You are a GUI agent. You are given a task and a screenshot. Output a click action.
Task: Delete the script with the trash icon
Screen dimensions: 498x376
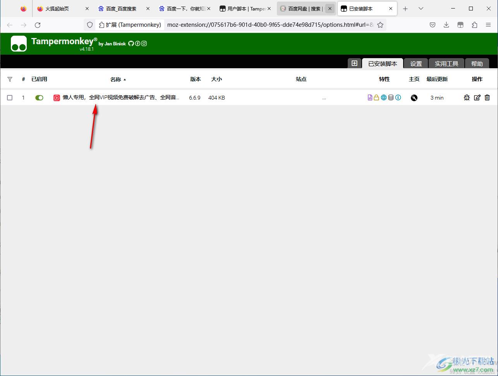pyautogui.click(x=487, y=98)
